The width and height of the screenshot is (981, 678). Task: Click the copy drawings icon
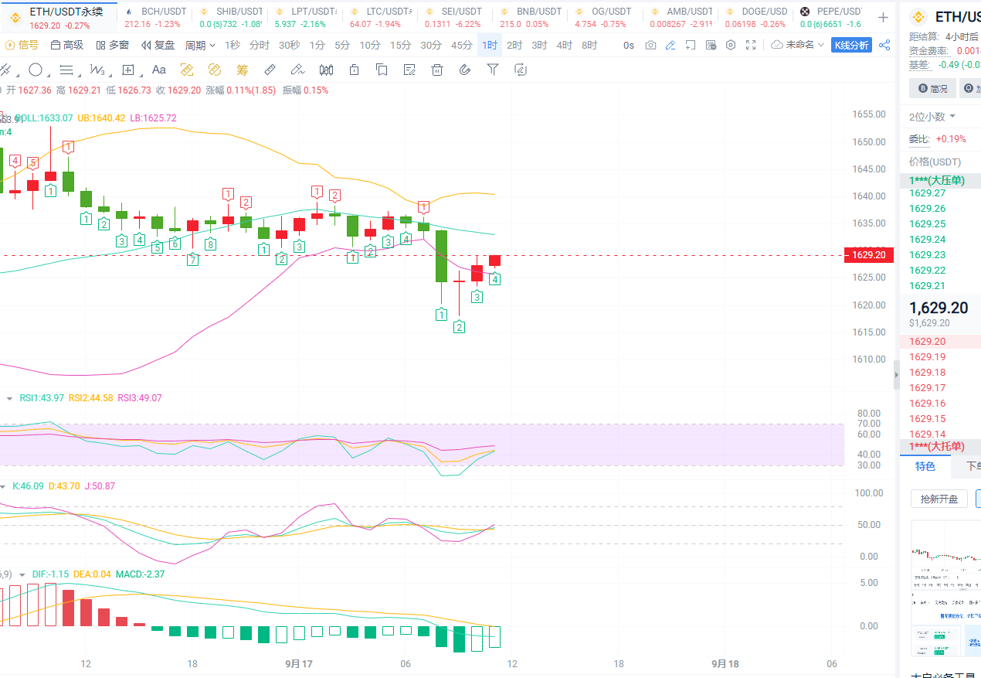click(x=382, y=70)
